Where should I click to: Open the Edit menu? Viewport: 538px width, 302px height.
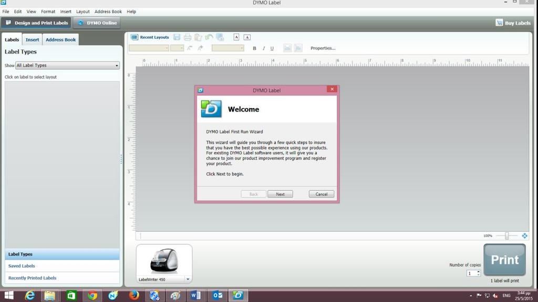[x=18, y=12]
